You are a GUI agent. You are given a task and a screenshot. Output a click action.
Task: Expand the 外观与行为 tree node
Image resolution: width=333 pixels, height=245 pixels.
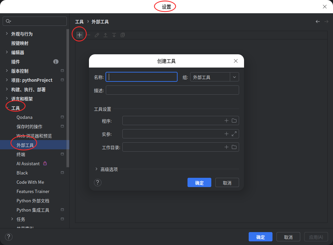(x=7, y=33)
